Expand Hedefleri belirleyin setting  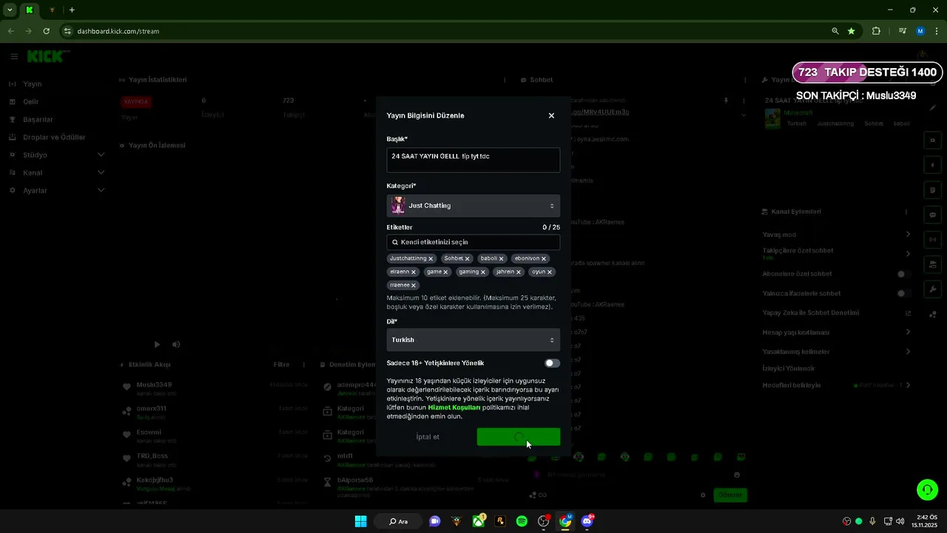coord(908,385)
